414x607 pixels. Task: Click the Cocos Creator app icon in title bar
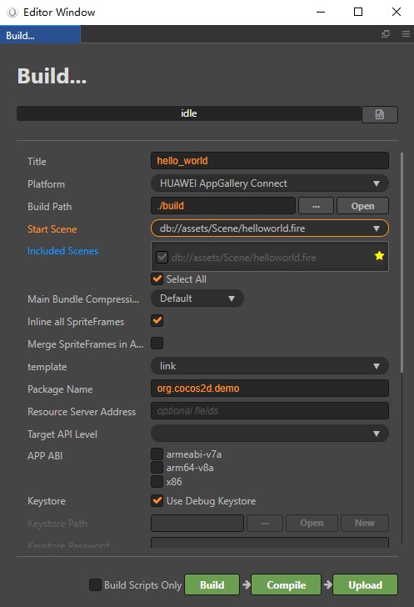12,12
